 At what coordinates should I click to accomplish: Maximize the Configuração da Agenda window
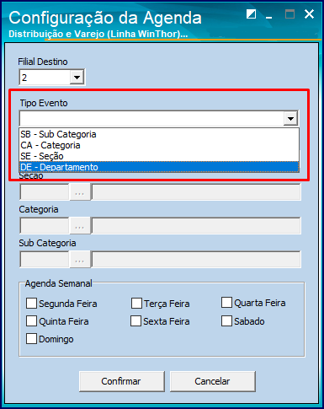[289, 13]
